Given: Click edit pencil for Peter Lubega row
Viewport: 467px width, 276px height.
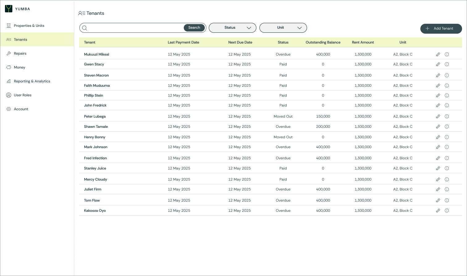Looking at the screenshot, I should tap(438, 116).
